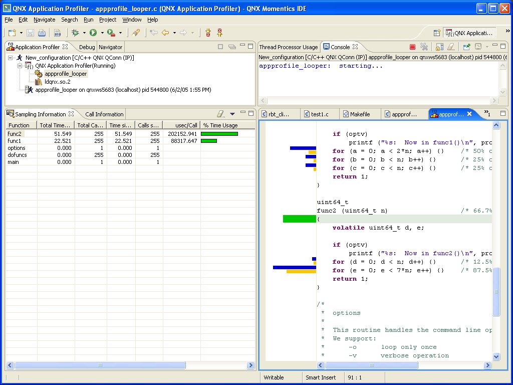Select the Print icon in the toolbar
The width and height of the screenshot is (513, 385).
pyautogui.click(x=41, y=33)
